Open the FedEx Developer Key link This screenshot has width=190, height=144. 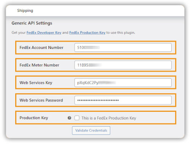(x=44, y=33)
